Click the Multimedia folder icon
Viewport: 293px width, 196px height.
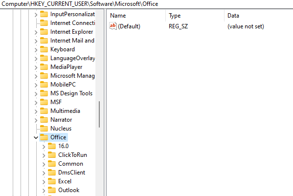pyautogui.click(x=44, y=111)
